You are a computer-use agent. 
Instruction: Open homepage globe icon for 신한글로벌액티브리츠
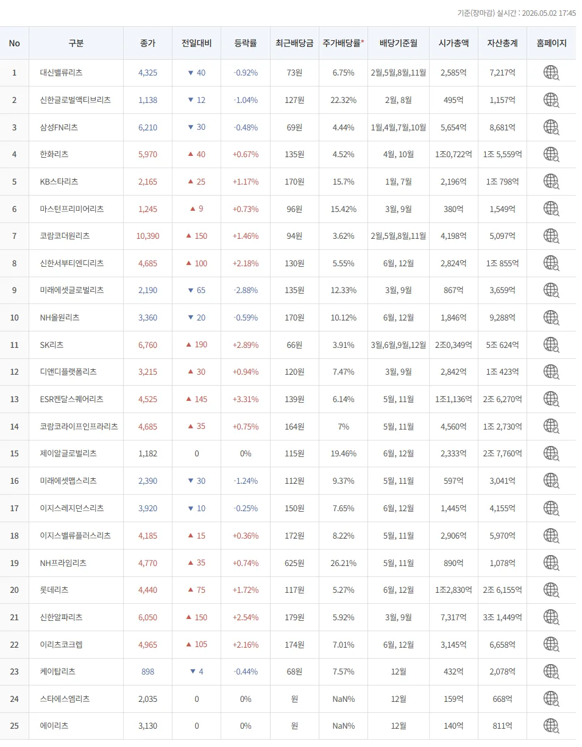click(551, 100)
